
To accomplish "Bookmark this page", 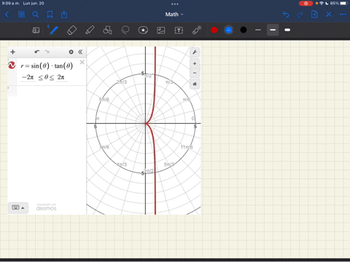I will point(50,15).
